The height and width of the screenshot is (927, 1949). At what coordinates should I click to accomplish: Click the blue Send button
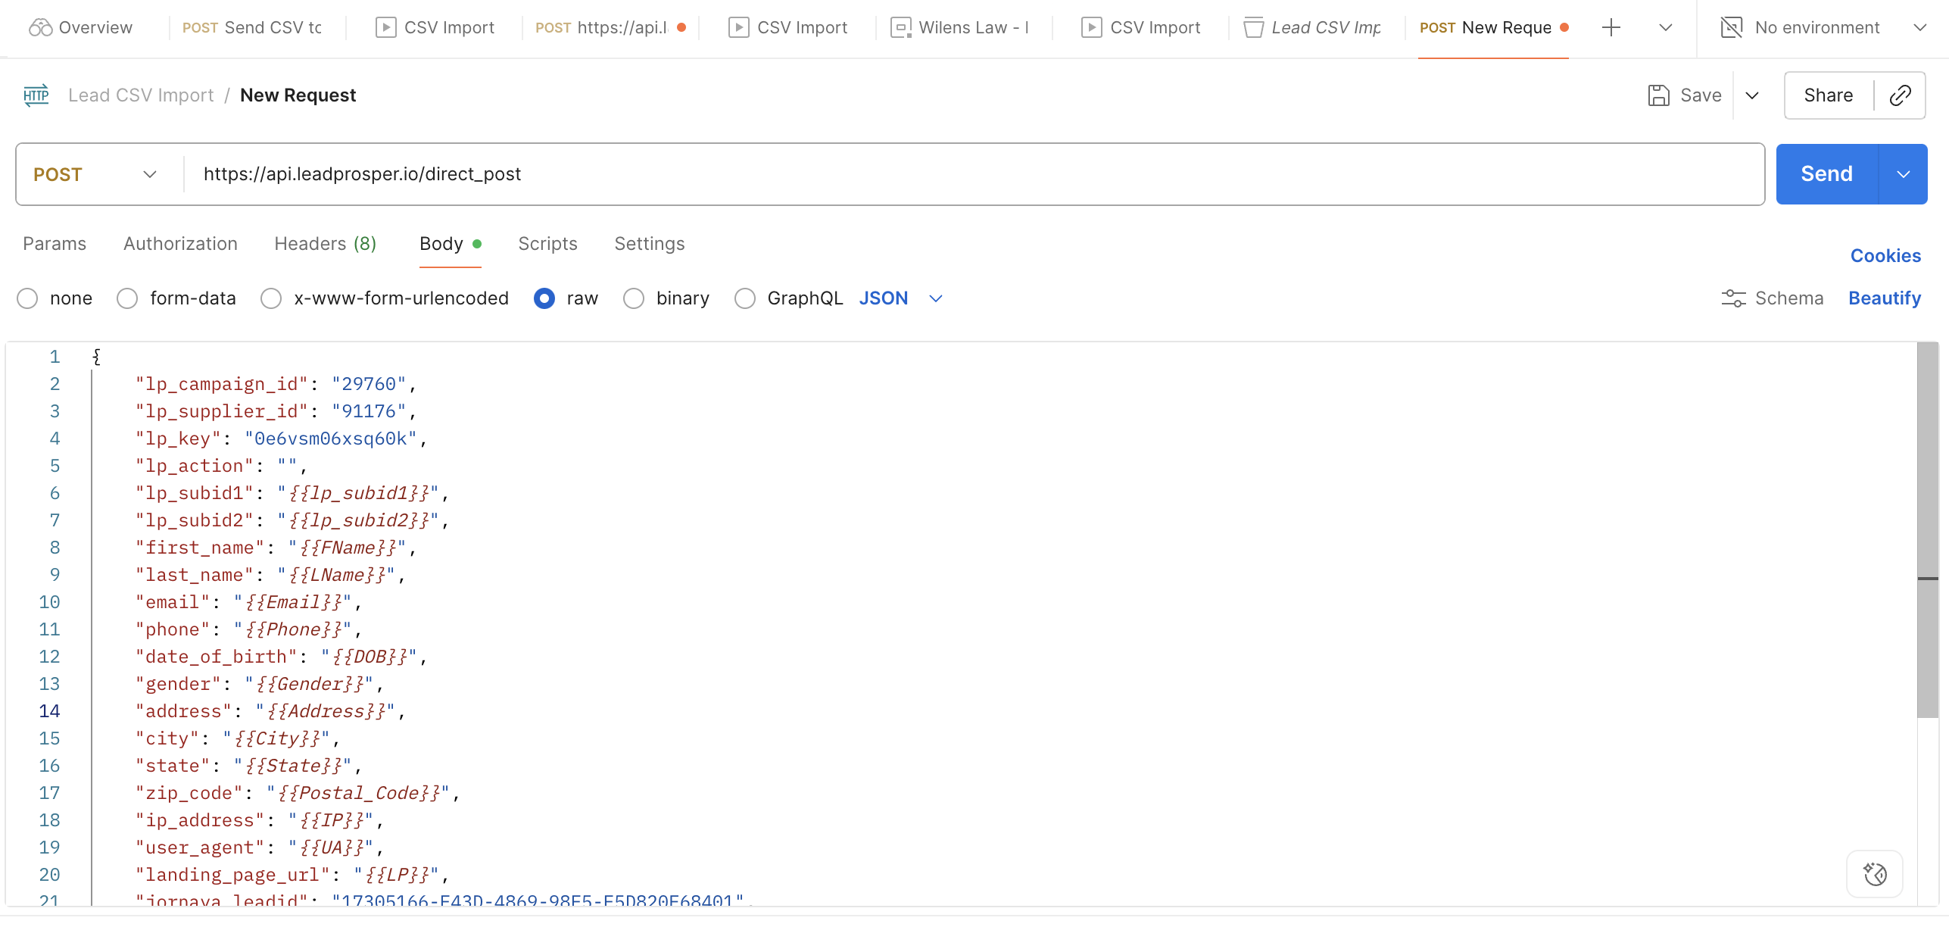(x=1826, y=174)
